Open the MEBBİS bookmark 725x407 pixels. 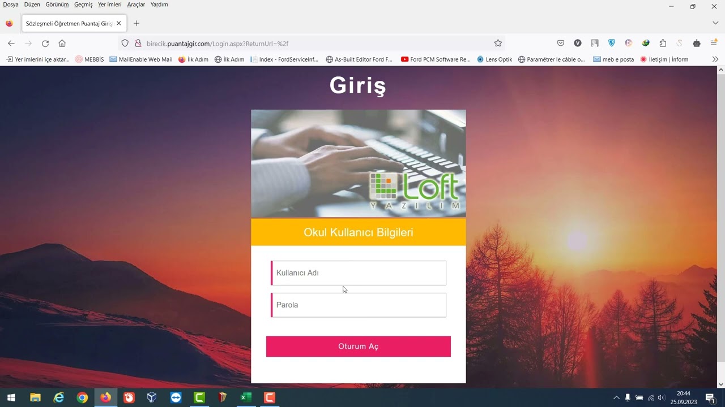click(x=89, y=59)
